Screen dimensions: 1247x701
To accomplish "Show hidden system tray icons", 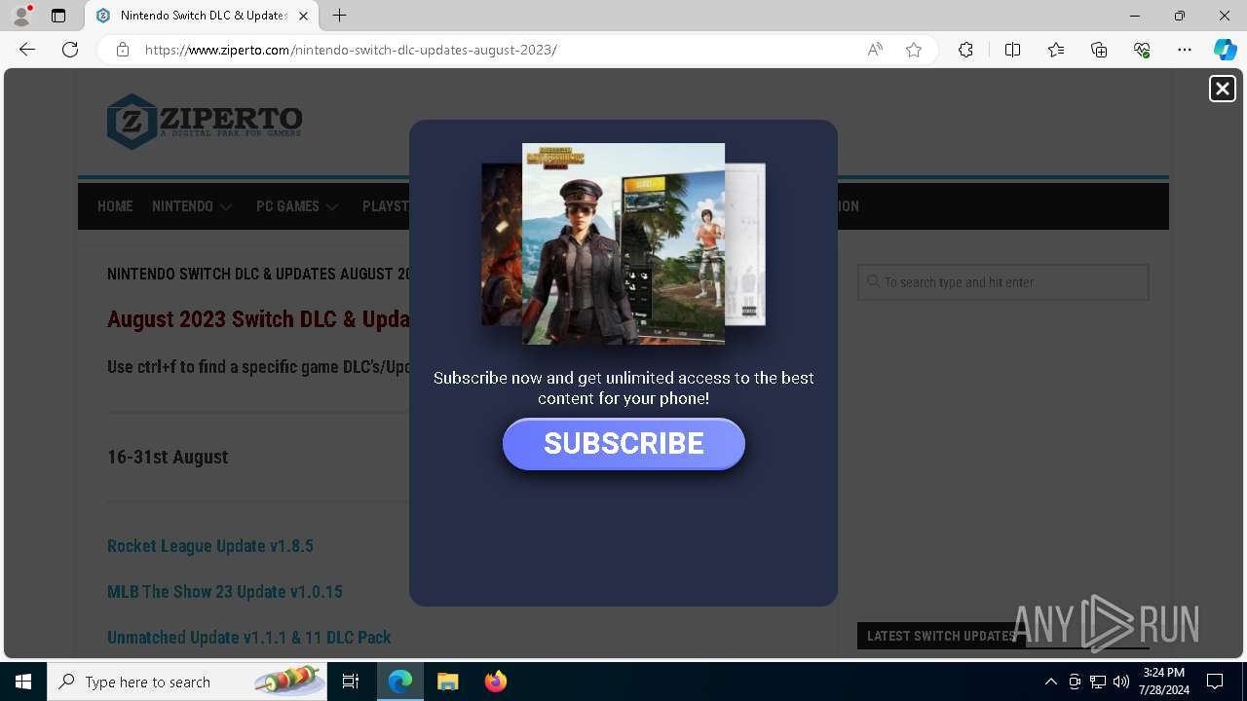I will tap(1050, 682).
